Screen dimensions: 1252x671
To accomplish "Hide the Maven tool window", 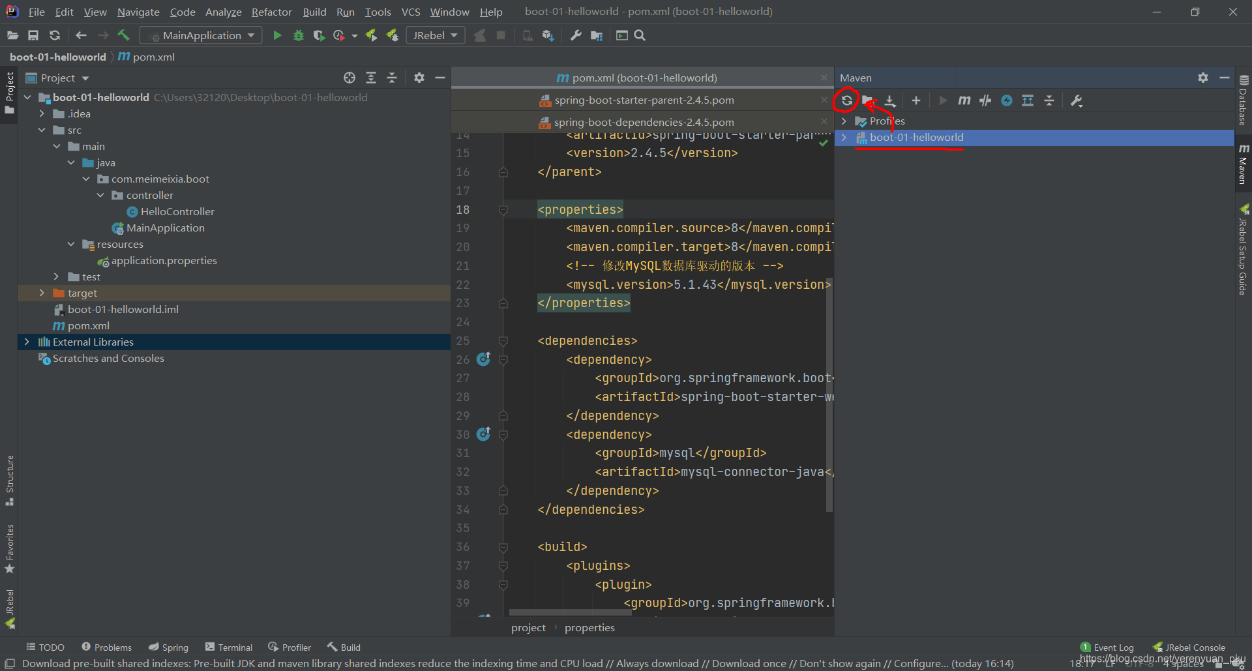I will pyautogui.click(x=1225, y=78).
